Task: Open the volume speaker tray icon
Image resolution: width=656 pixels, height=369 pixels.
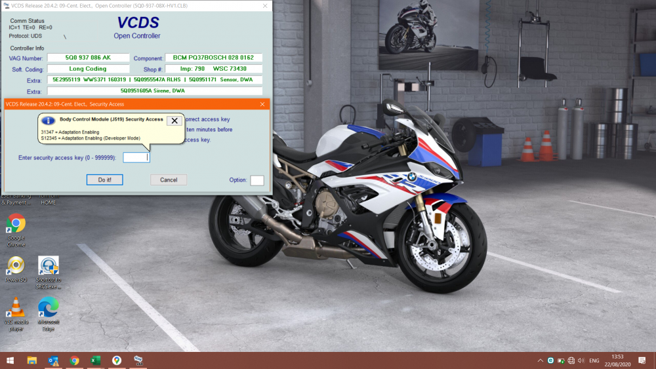Action: pyautogui.click(x=581, y=360)
